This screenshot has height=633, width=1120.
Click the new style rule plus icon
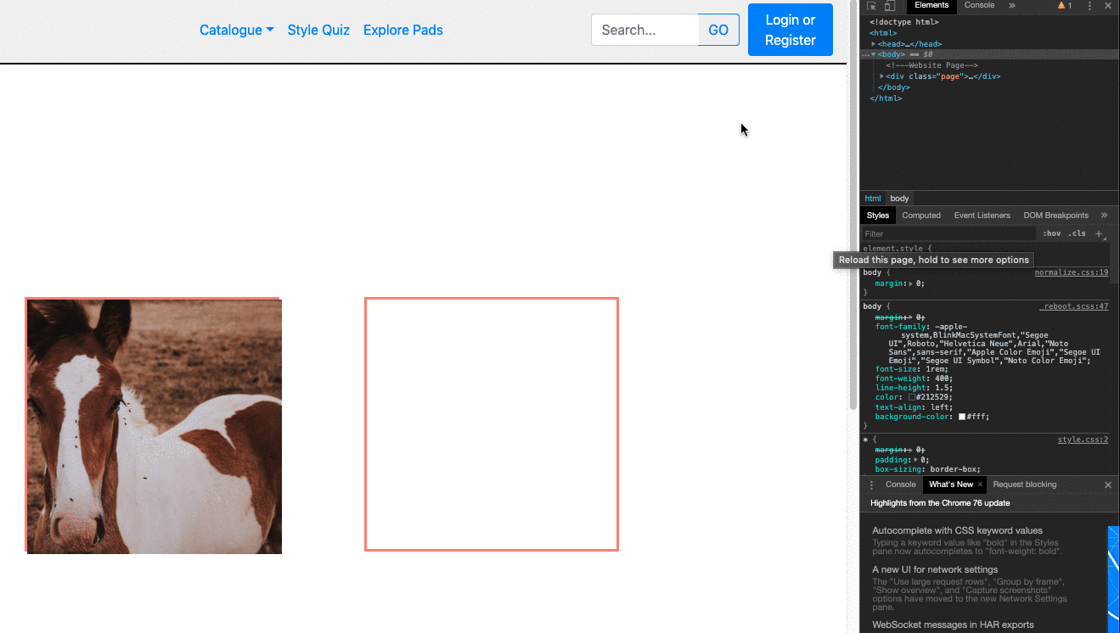click(x=1099, y=233)
